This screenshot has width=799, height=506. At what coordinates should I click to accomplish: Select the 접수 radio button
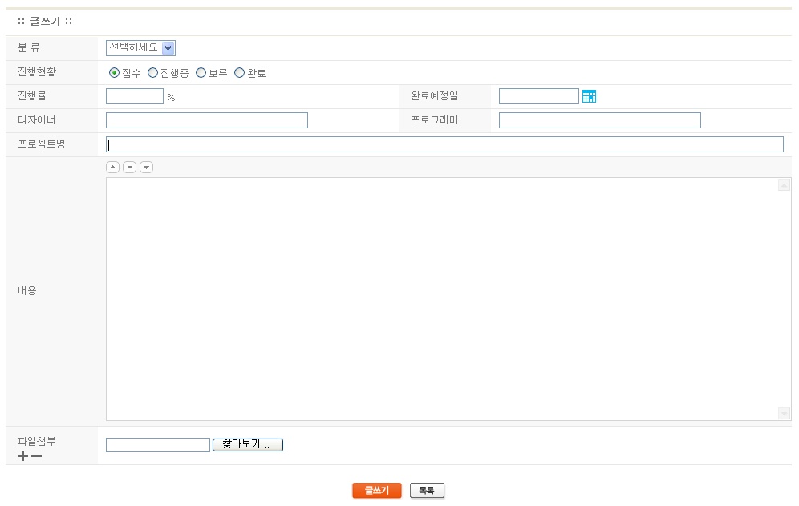pyautogui.click(x=114, y=73)
